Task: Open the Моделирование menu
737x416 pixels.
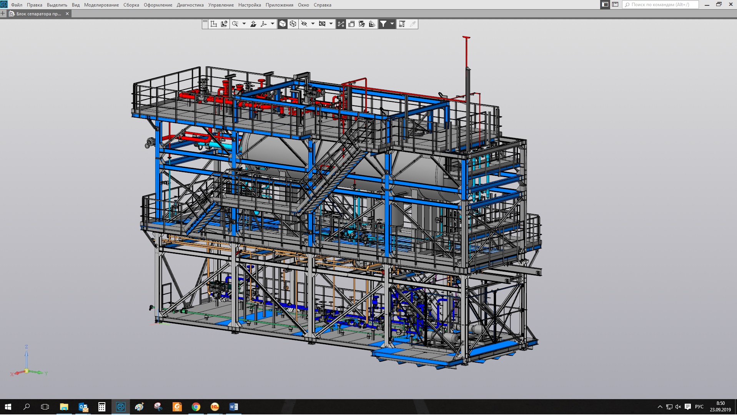Action: click(101, 5)
